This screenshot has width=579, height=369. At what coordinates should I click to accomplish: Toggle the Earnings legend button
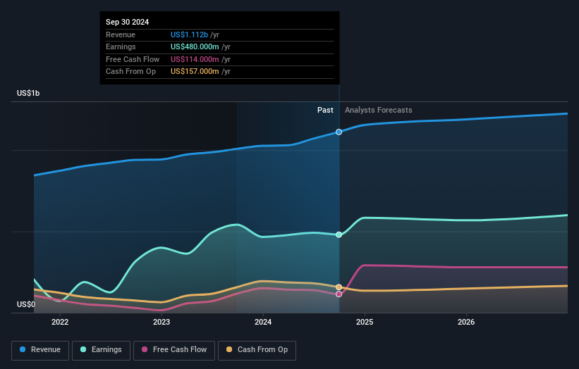(101, 350)
